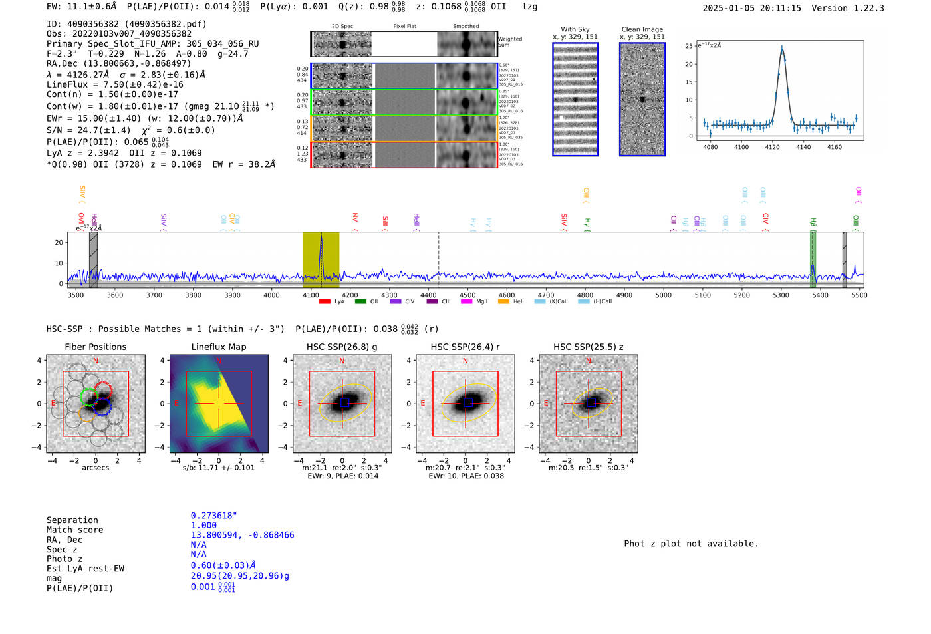Click the *Q(0.98) OII (3728) line

click(x=161, y=164)
